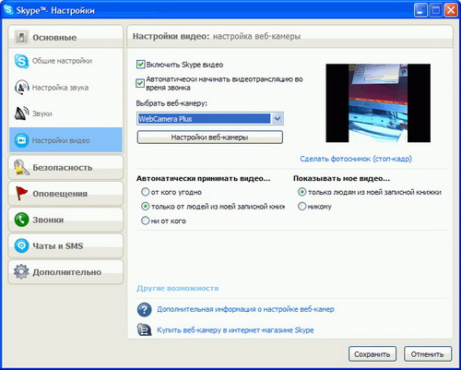Image resolution: width=461 pixels, height=370 pixels.
Task: Click Сделать фотоснимок (стоп-кадр) link
Action: coord(356,159)
